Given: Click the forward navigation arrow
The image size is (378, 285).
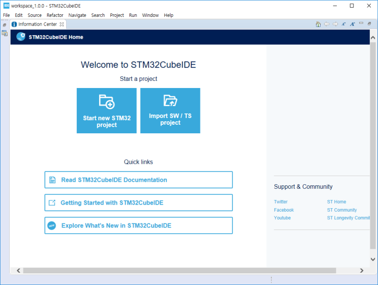Looking at the screenshot, I should tap(335, 24).
